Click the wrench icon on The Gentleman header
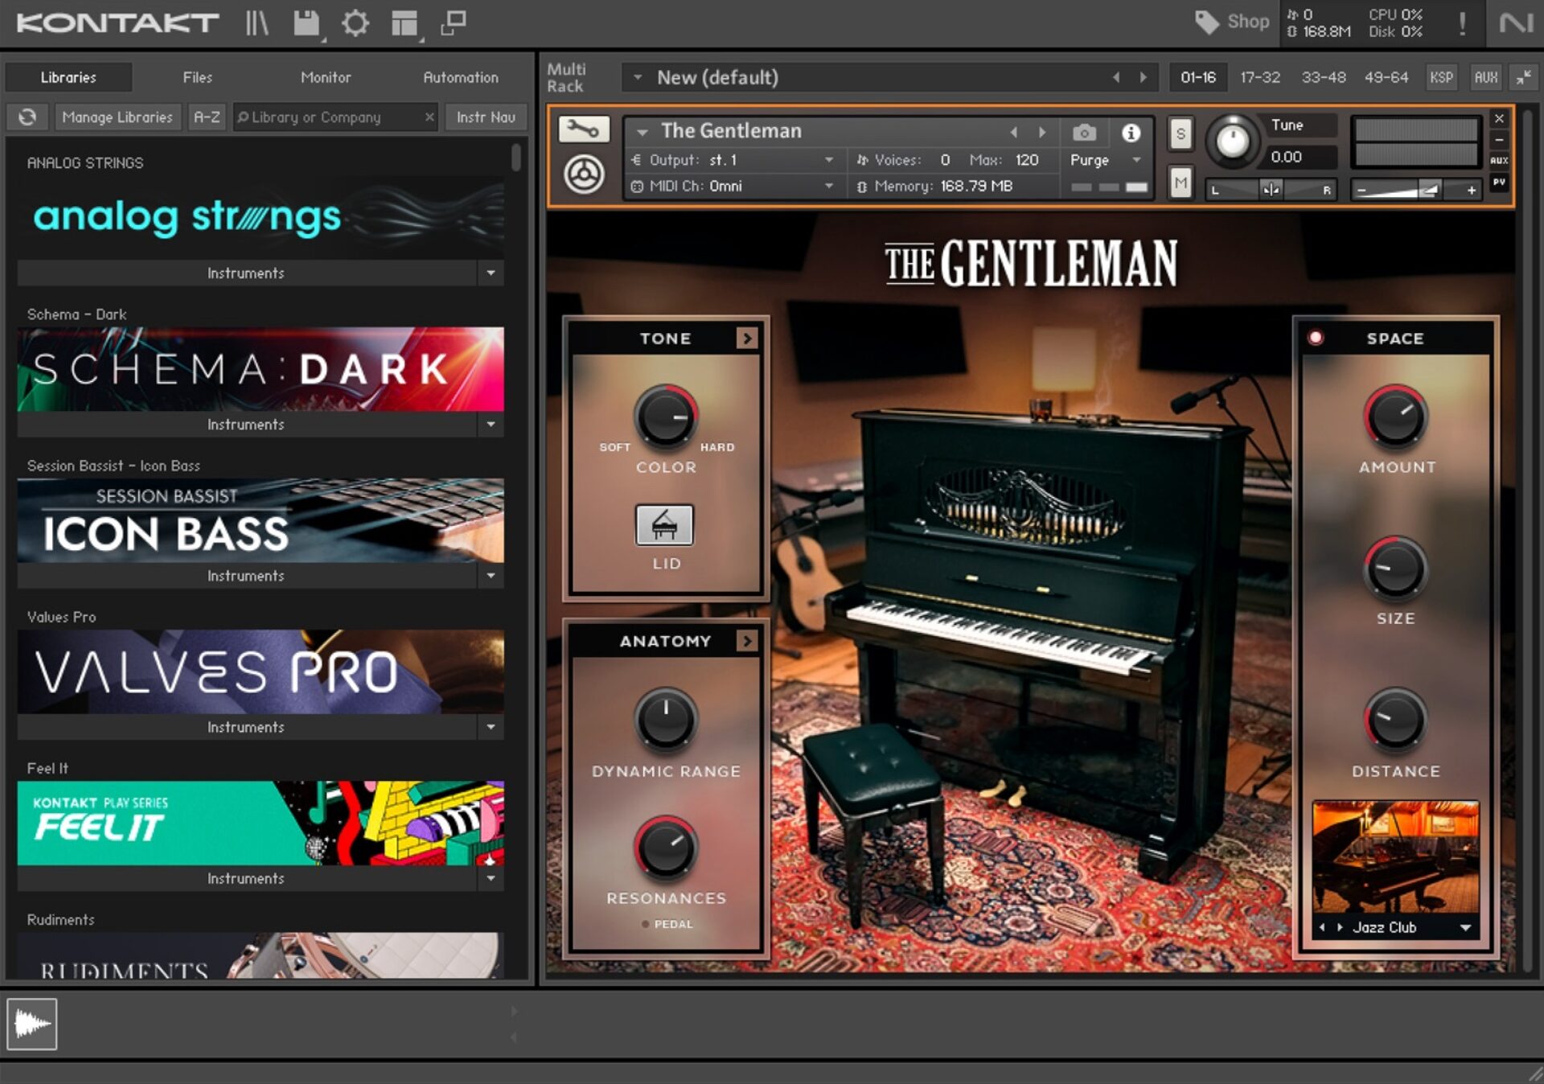 [x=584, y=130]
